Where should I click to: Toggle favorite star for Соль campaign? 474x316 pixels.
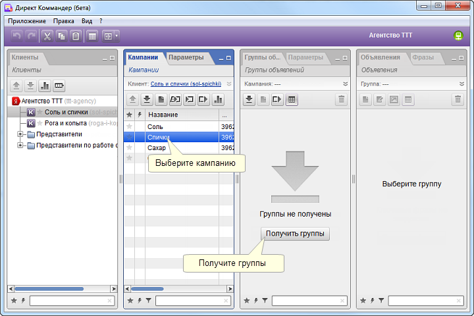pos(130,126)
